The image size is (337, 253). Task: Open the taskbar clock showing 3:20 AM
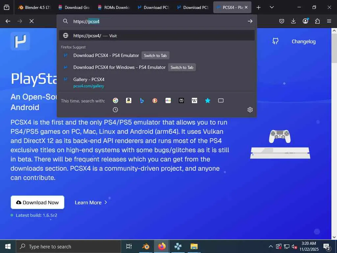tap(309, 246)
